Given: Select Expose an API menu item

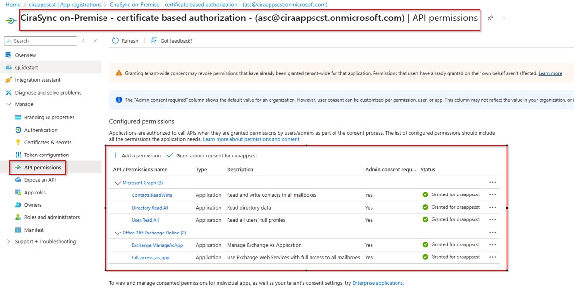Looking at the screenshot, I should [x=40, y=180].
